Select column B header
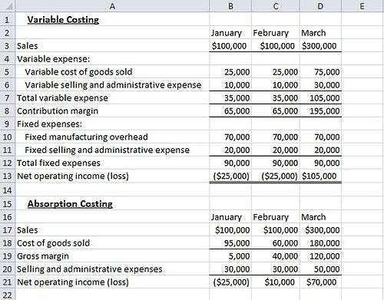The image size is (384, 300). pos(230,5)
